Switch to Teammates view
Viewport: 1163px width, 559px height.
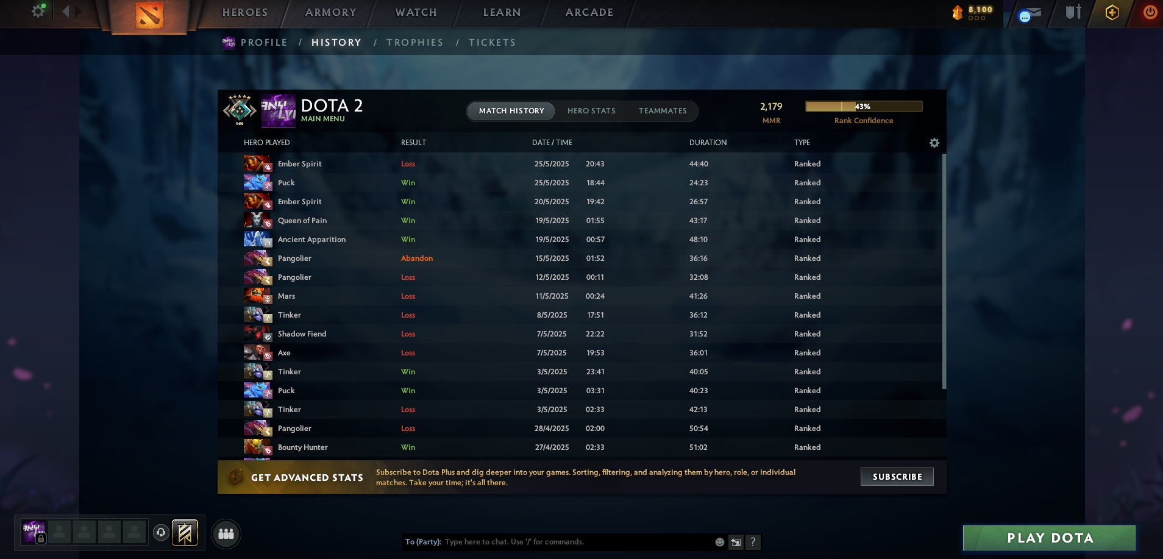point(663,111)
